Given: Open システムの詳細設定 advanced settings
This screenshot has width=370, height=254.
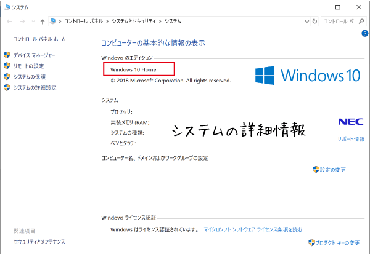Looking at the screenshot, I should pos(35,88).
